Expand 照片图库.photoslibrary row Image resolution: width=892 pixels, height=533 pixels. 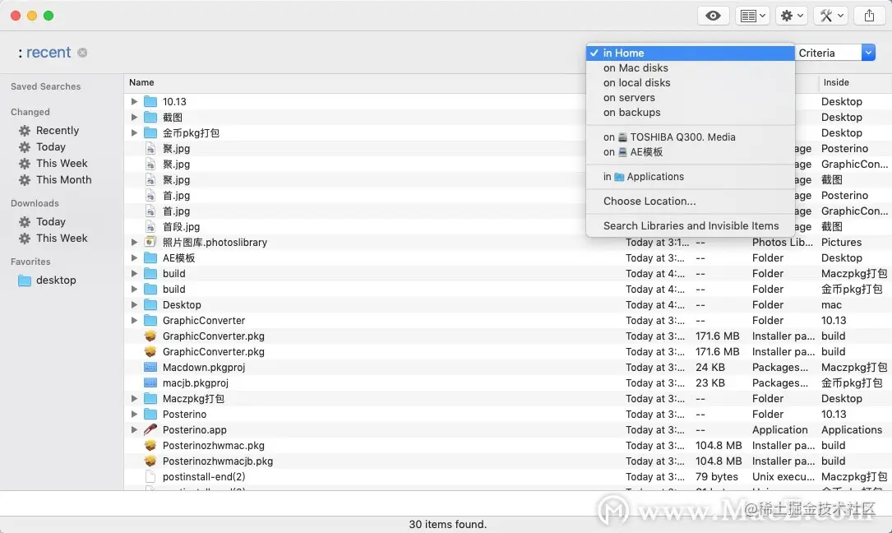pyautogui.click(x=134, y=242)
